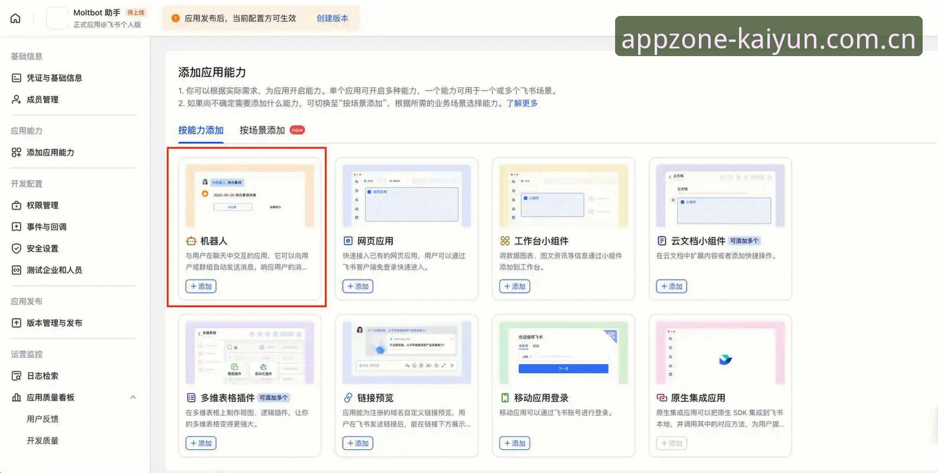Click the 原生集成应用 preview thumbnail
The image size is (938, 473).
click(721, 353)
